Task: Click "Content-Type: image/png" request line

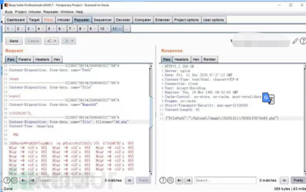Action: (x=31, y=126)
